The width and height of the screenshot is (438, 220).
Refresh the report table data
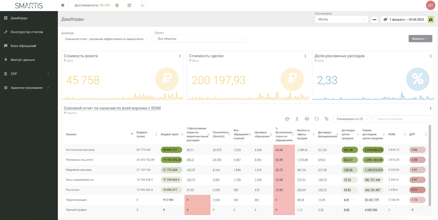[316, 119]
